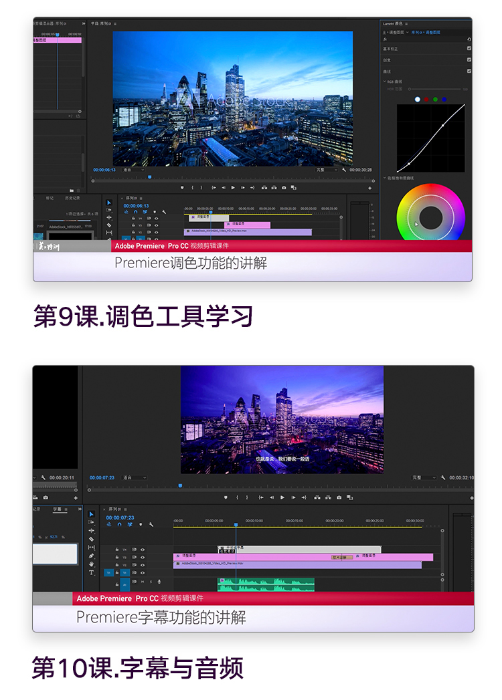
Task: Click the Lift icon in Lesson 9 monitor
Action: pyautogui.click(x=264, y=187)
